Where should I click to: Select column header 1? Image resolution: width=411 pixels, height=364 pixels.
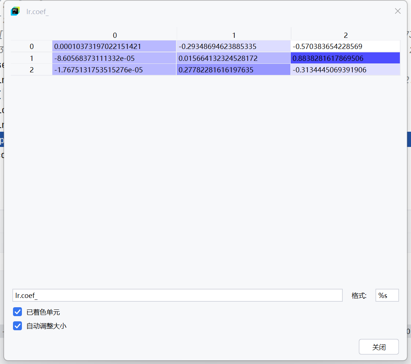(x=234, y=35)
